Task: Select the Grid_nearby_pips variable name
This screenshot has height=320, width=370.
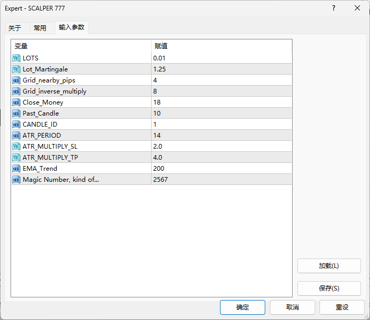Action: tap(49, 80)
